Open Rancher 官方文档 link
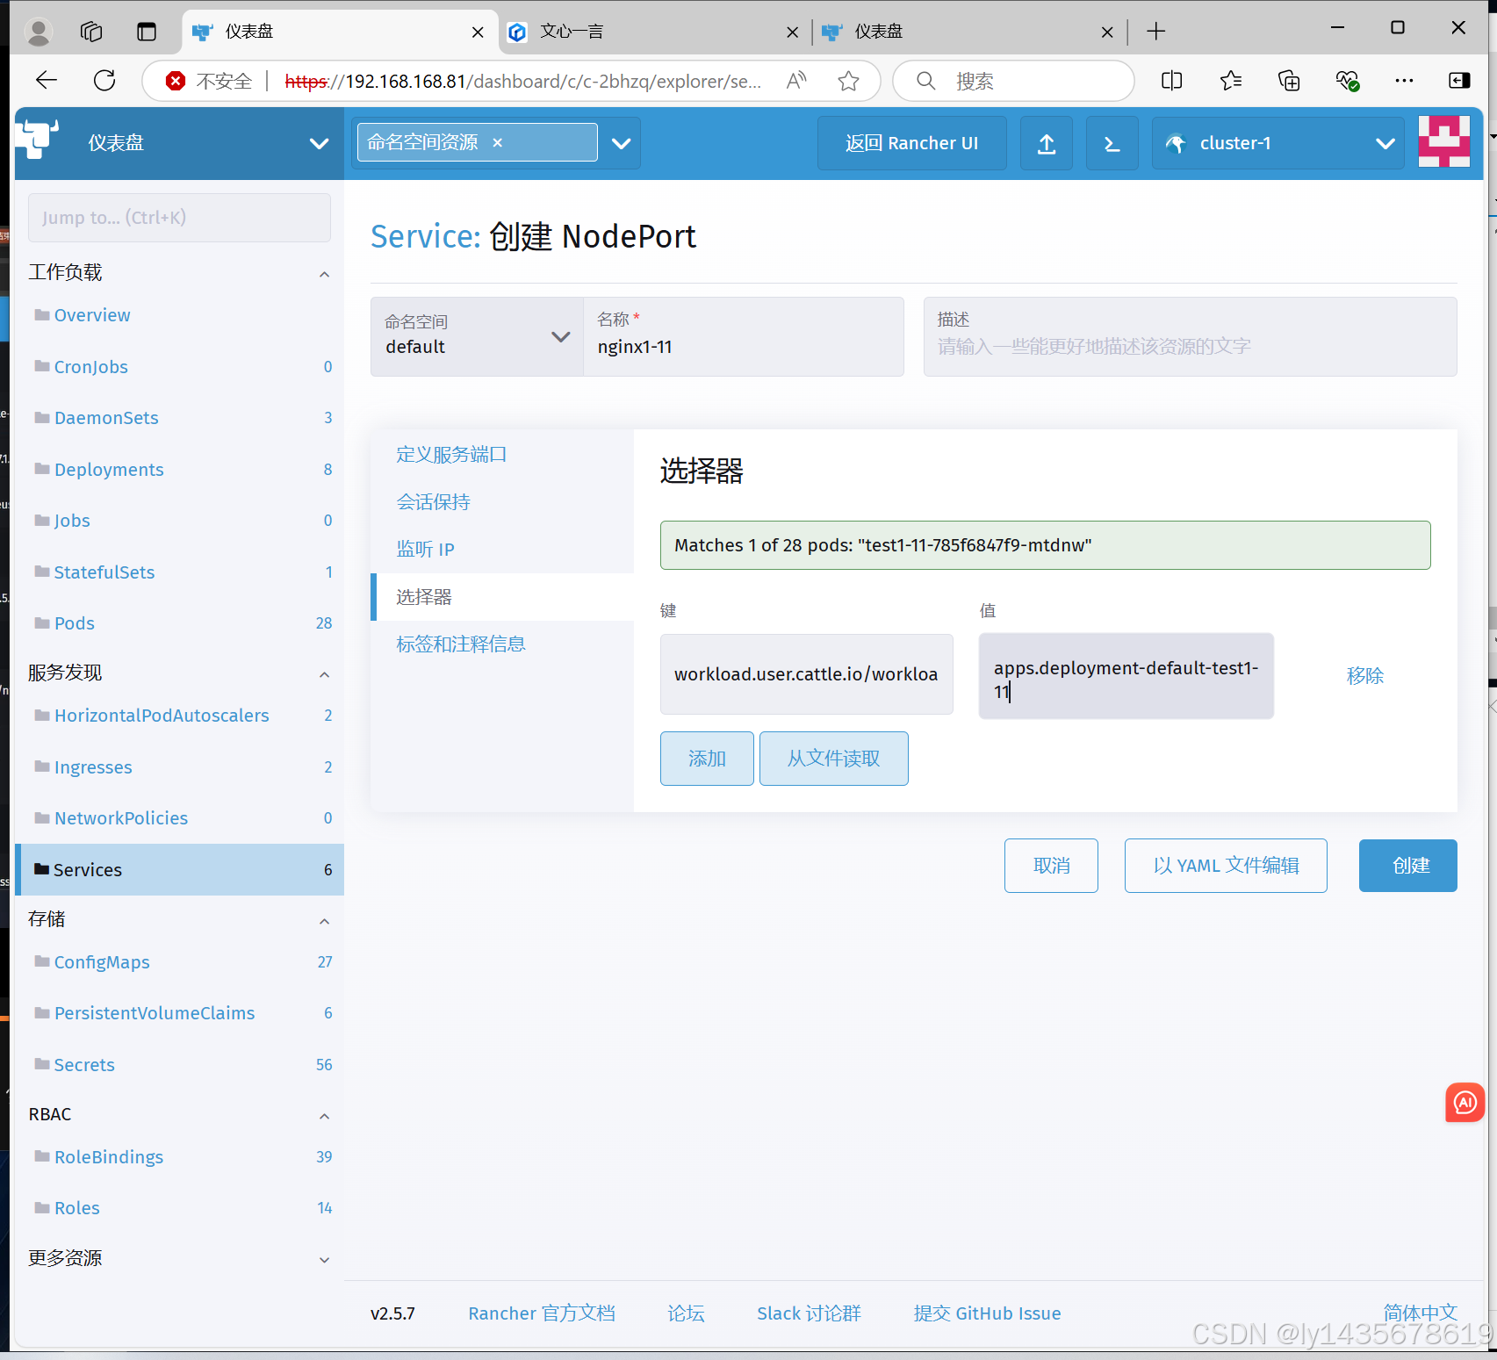 tap(541, 1313)
